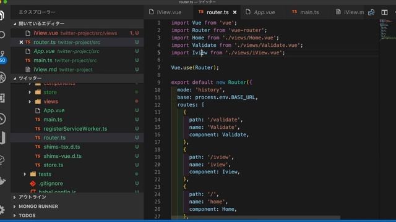The width and height of the screenshot is (396, 222).
Task: Select iView.vue in open editors list
Action: pyautogui.click(x=77, y=33)
